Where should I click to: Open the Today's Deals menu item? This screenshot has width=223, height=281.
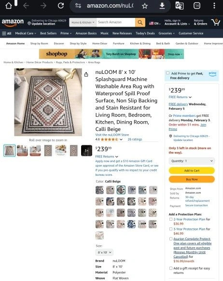coord(145,33)
